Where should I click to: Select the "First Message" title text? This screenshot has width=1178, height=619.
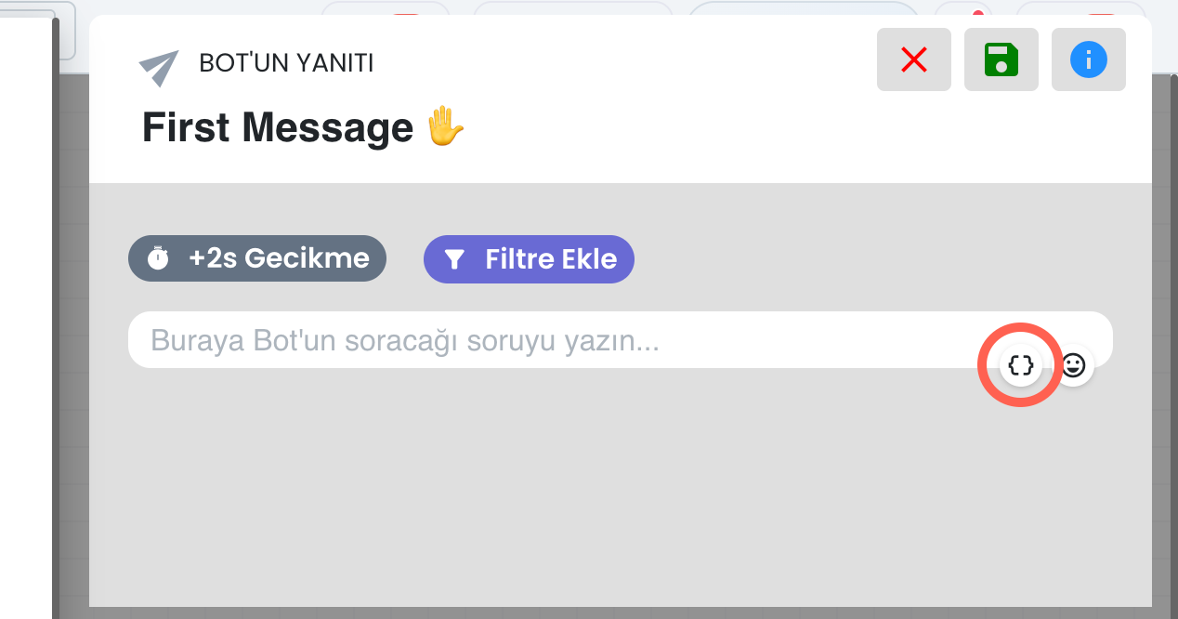coord(277,127)
